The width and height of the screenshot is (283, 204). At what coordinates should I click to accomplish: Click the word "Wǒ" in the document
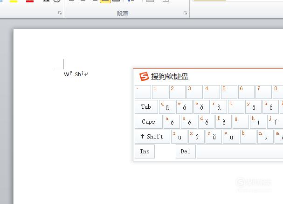pos(68,74)
